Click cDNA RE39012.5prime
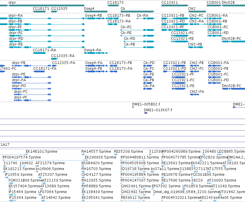The height and width of the screenshot is (202, 245). point(133,201)
